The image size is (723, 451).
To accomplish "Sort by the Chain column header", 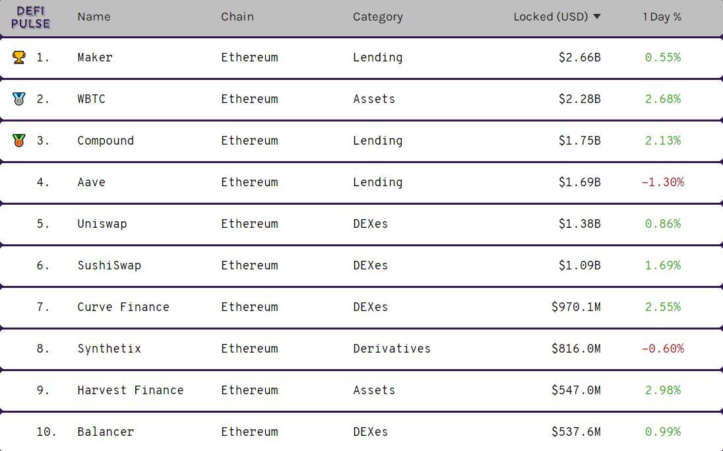I will (237, 17).
